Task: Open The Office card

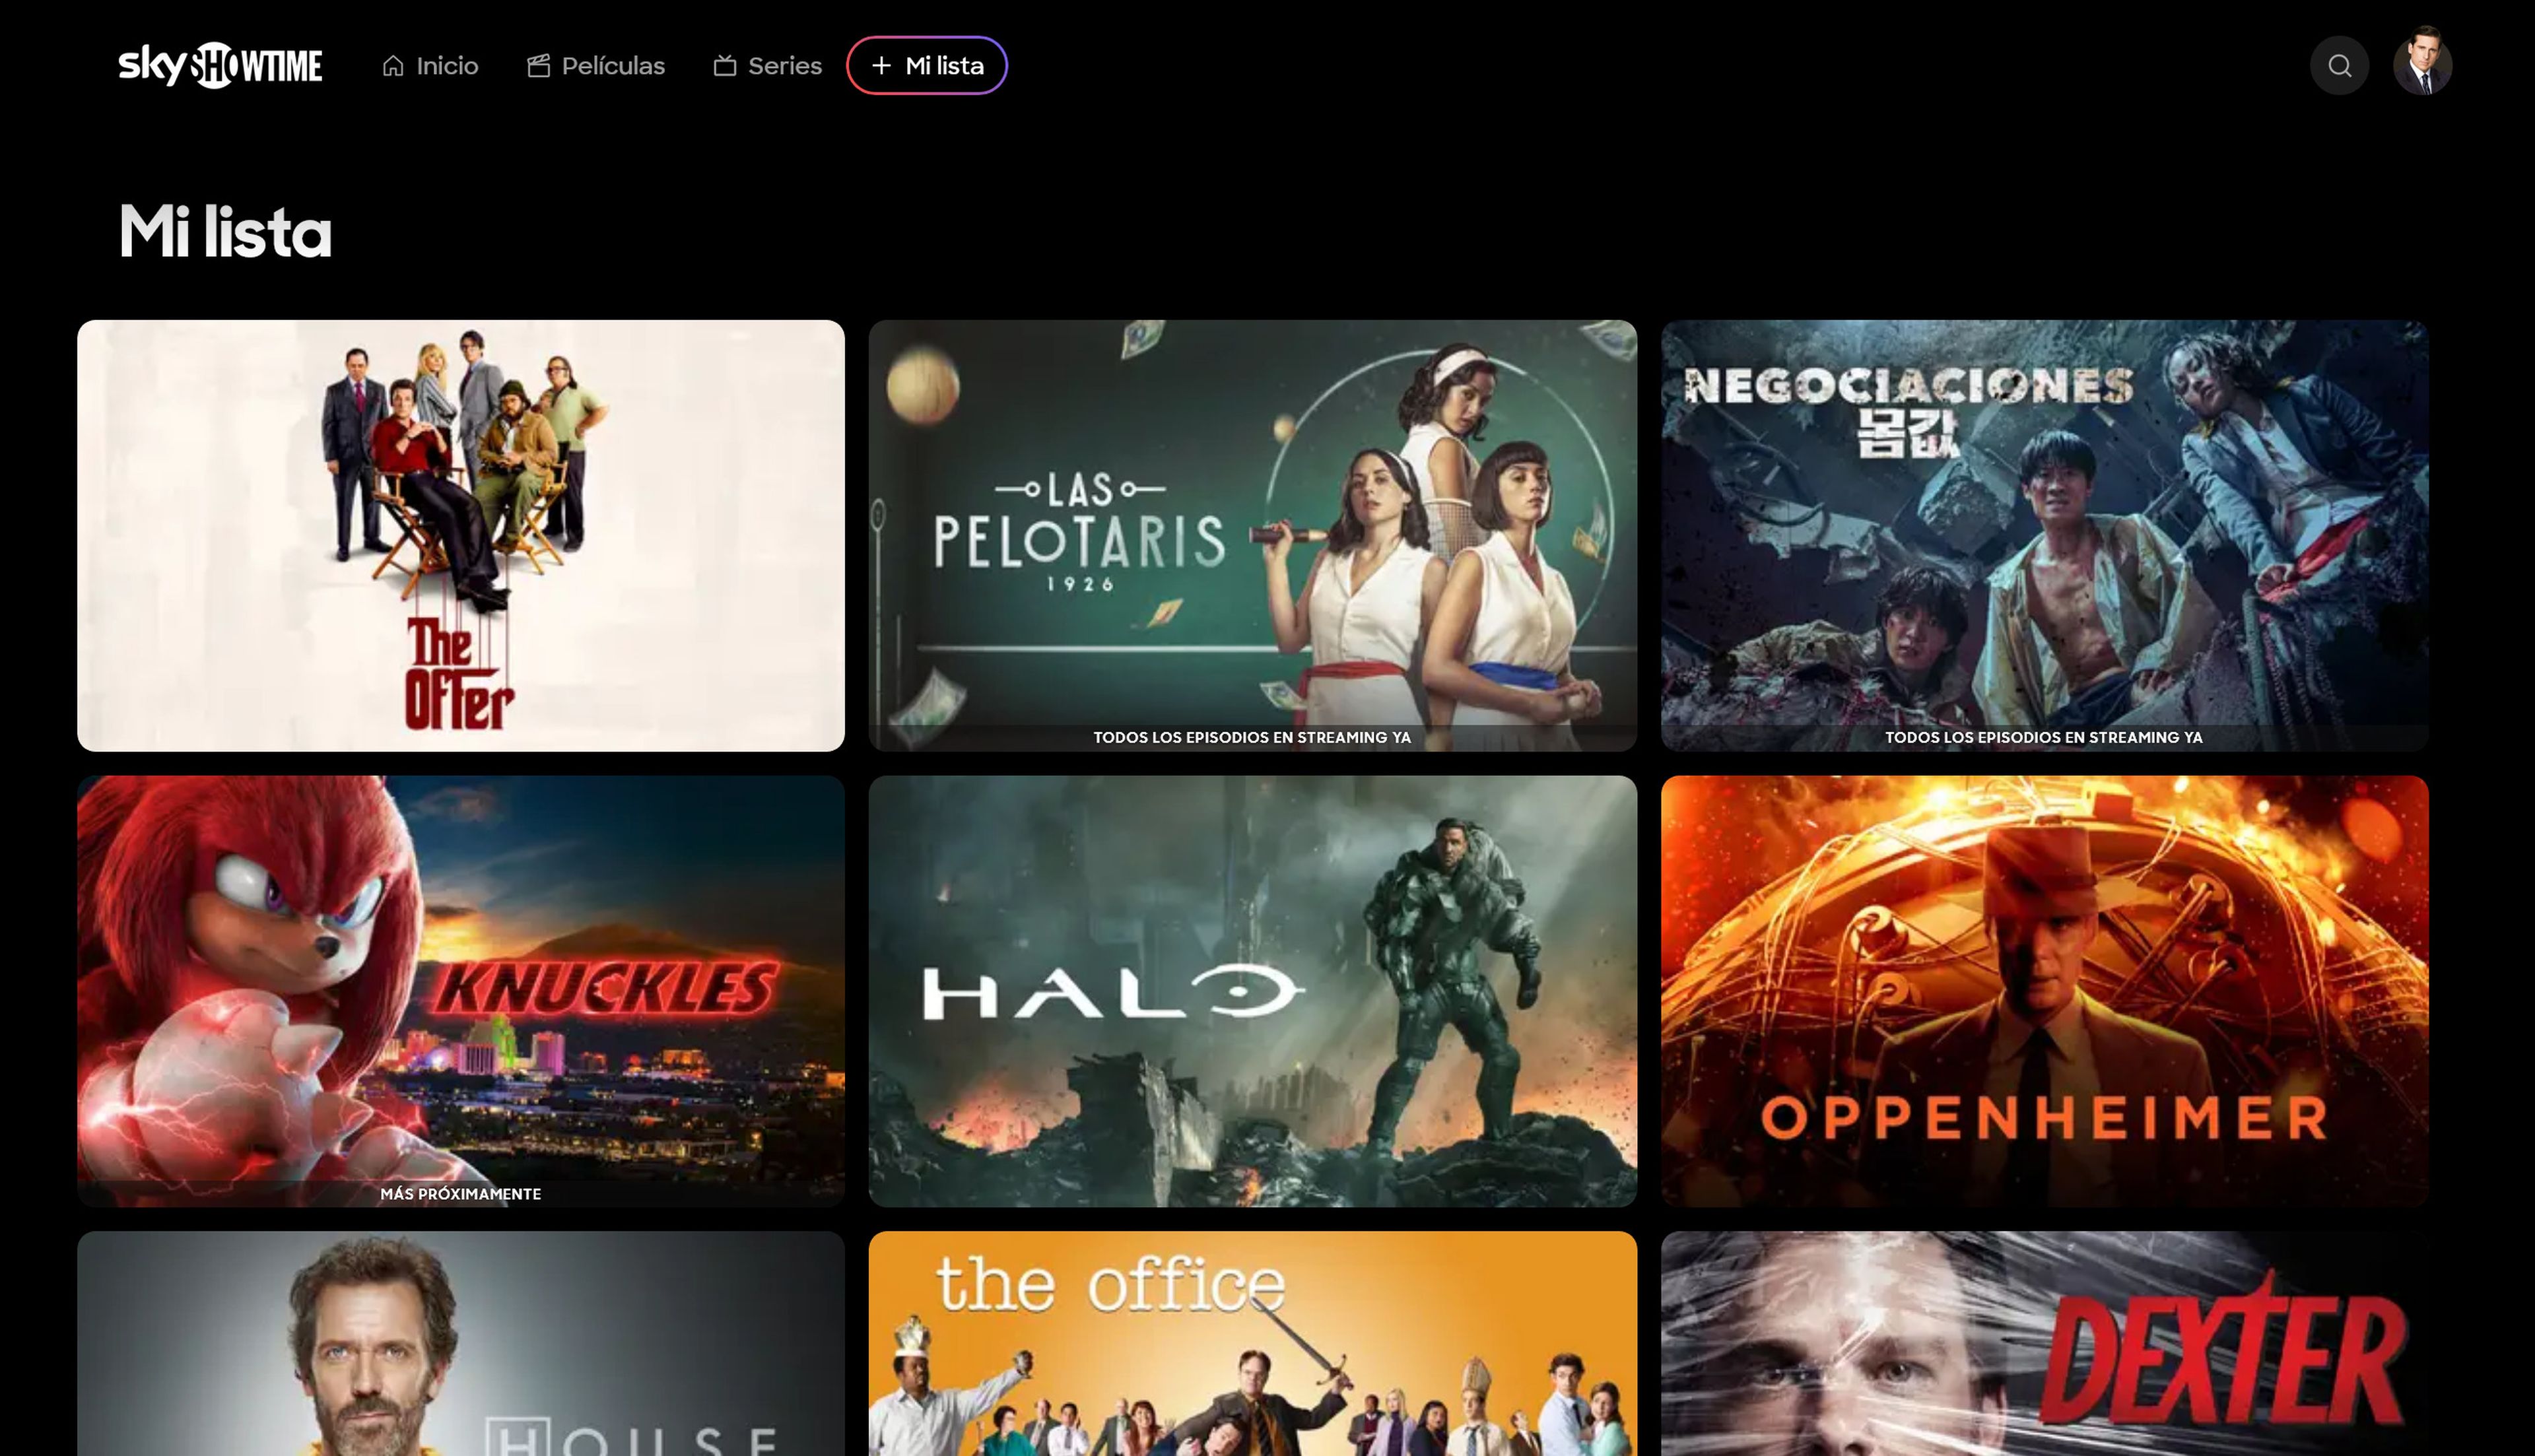Action: 1252,1343
